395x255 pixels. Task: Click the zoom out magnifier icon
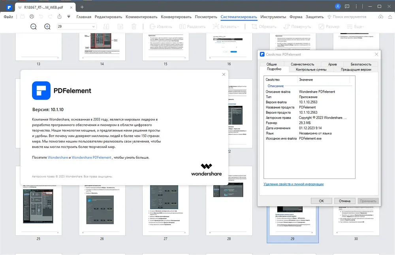[x=34, y=26]
